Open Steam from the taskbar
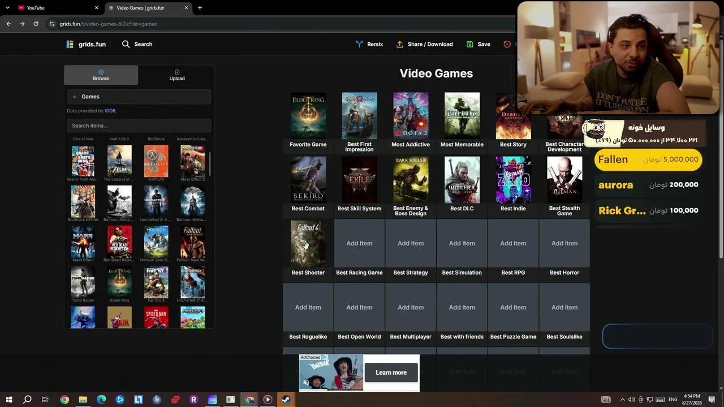This screenshot has height=407, width=724. click(286, 400)
